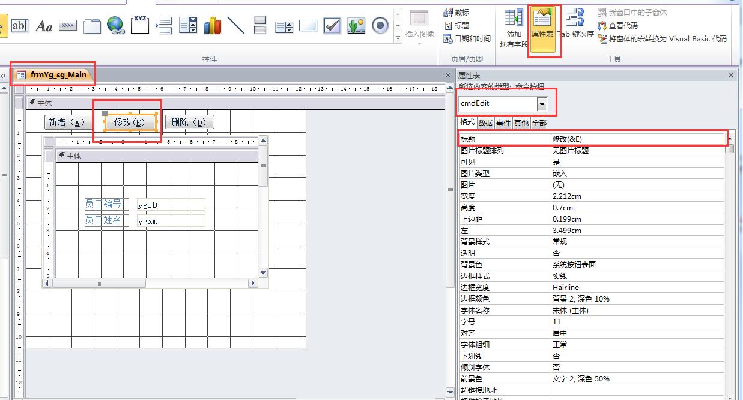
Task: Choose the Tab Control tool
Action: 92,26
